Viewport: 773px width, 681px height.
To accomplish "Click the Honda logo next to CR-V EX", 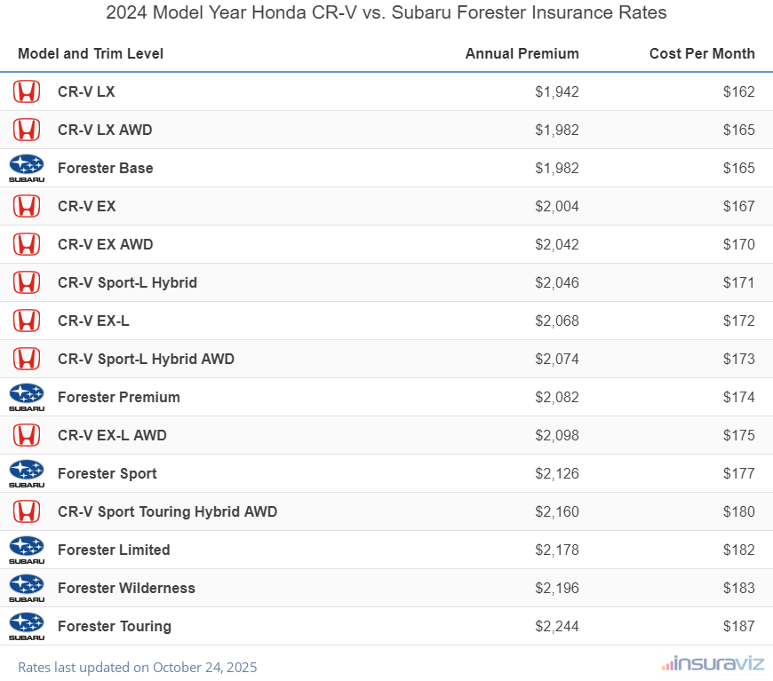I will pyautogui.click(x=27, y=206).
